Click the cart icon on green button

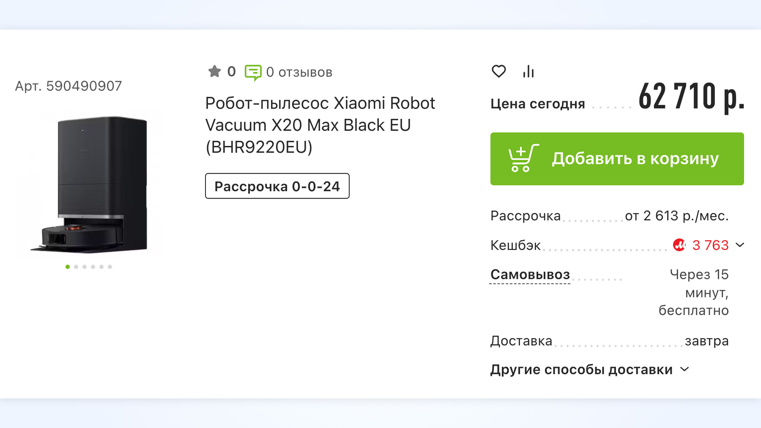tap(523, 158)
